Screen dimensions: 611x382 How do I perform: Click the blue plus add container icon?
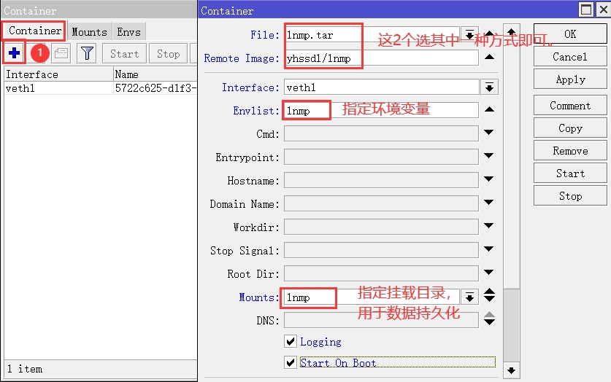tap(14, 53)
